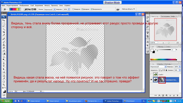Open layer fill 54% arrow
183x103 pixels.
click(180, 70)
